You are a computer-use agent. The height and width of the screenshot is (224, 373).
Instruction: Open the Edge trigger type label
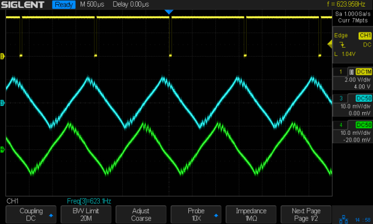click(x=341, y=36)
